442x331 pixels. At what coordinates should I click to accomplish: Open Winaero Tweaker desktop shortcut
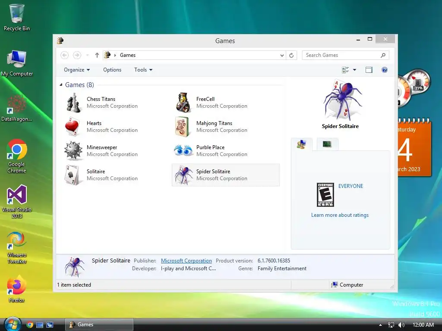click(17, 248)
